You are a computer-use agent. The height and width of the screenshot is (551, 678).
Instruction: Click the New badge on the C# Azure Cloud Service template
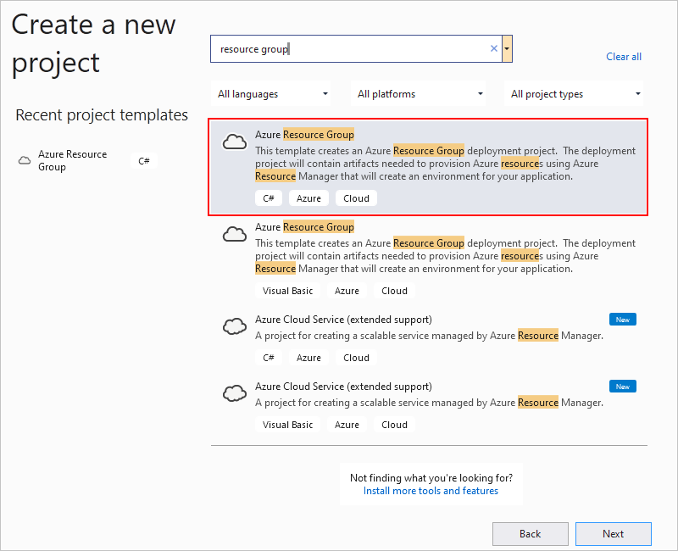coord(622,320)
